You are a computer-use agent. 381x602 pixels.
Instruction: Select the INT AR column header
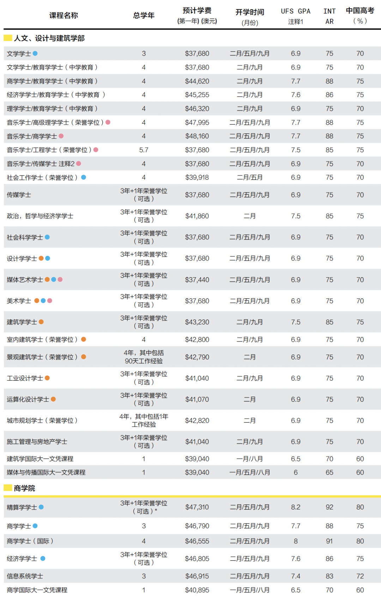click(329, 16)
